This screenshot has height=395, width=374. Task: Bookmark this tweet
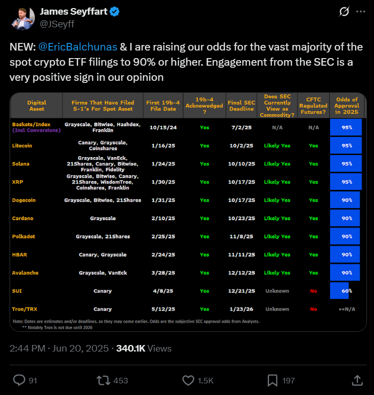272,380
